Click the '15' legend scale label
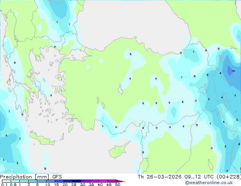The width and height of the screenshot is (241, 186). pos(56,184)
